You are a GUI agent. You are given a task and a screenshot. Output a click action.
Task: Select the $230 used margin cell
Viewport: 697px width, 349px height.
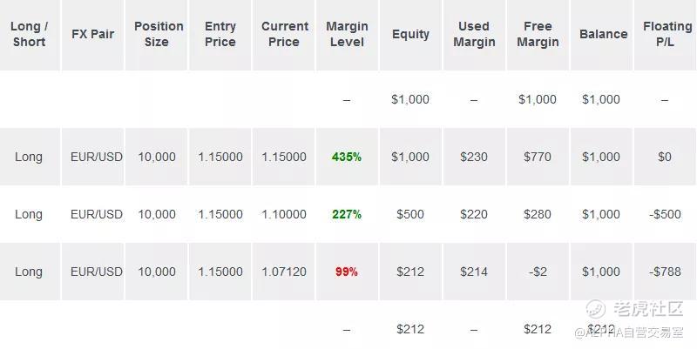(474, 157)
